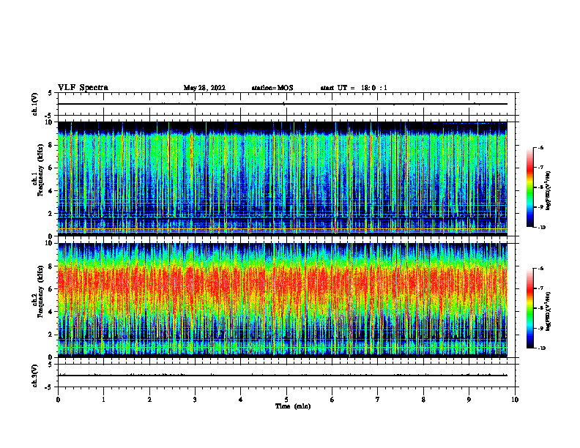
Task: Select the date text "May 28, 2022"
Action: coord(204,88)
